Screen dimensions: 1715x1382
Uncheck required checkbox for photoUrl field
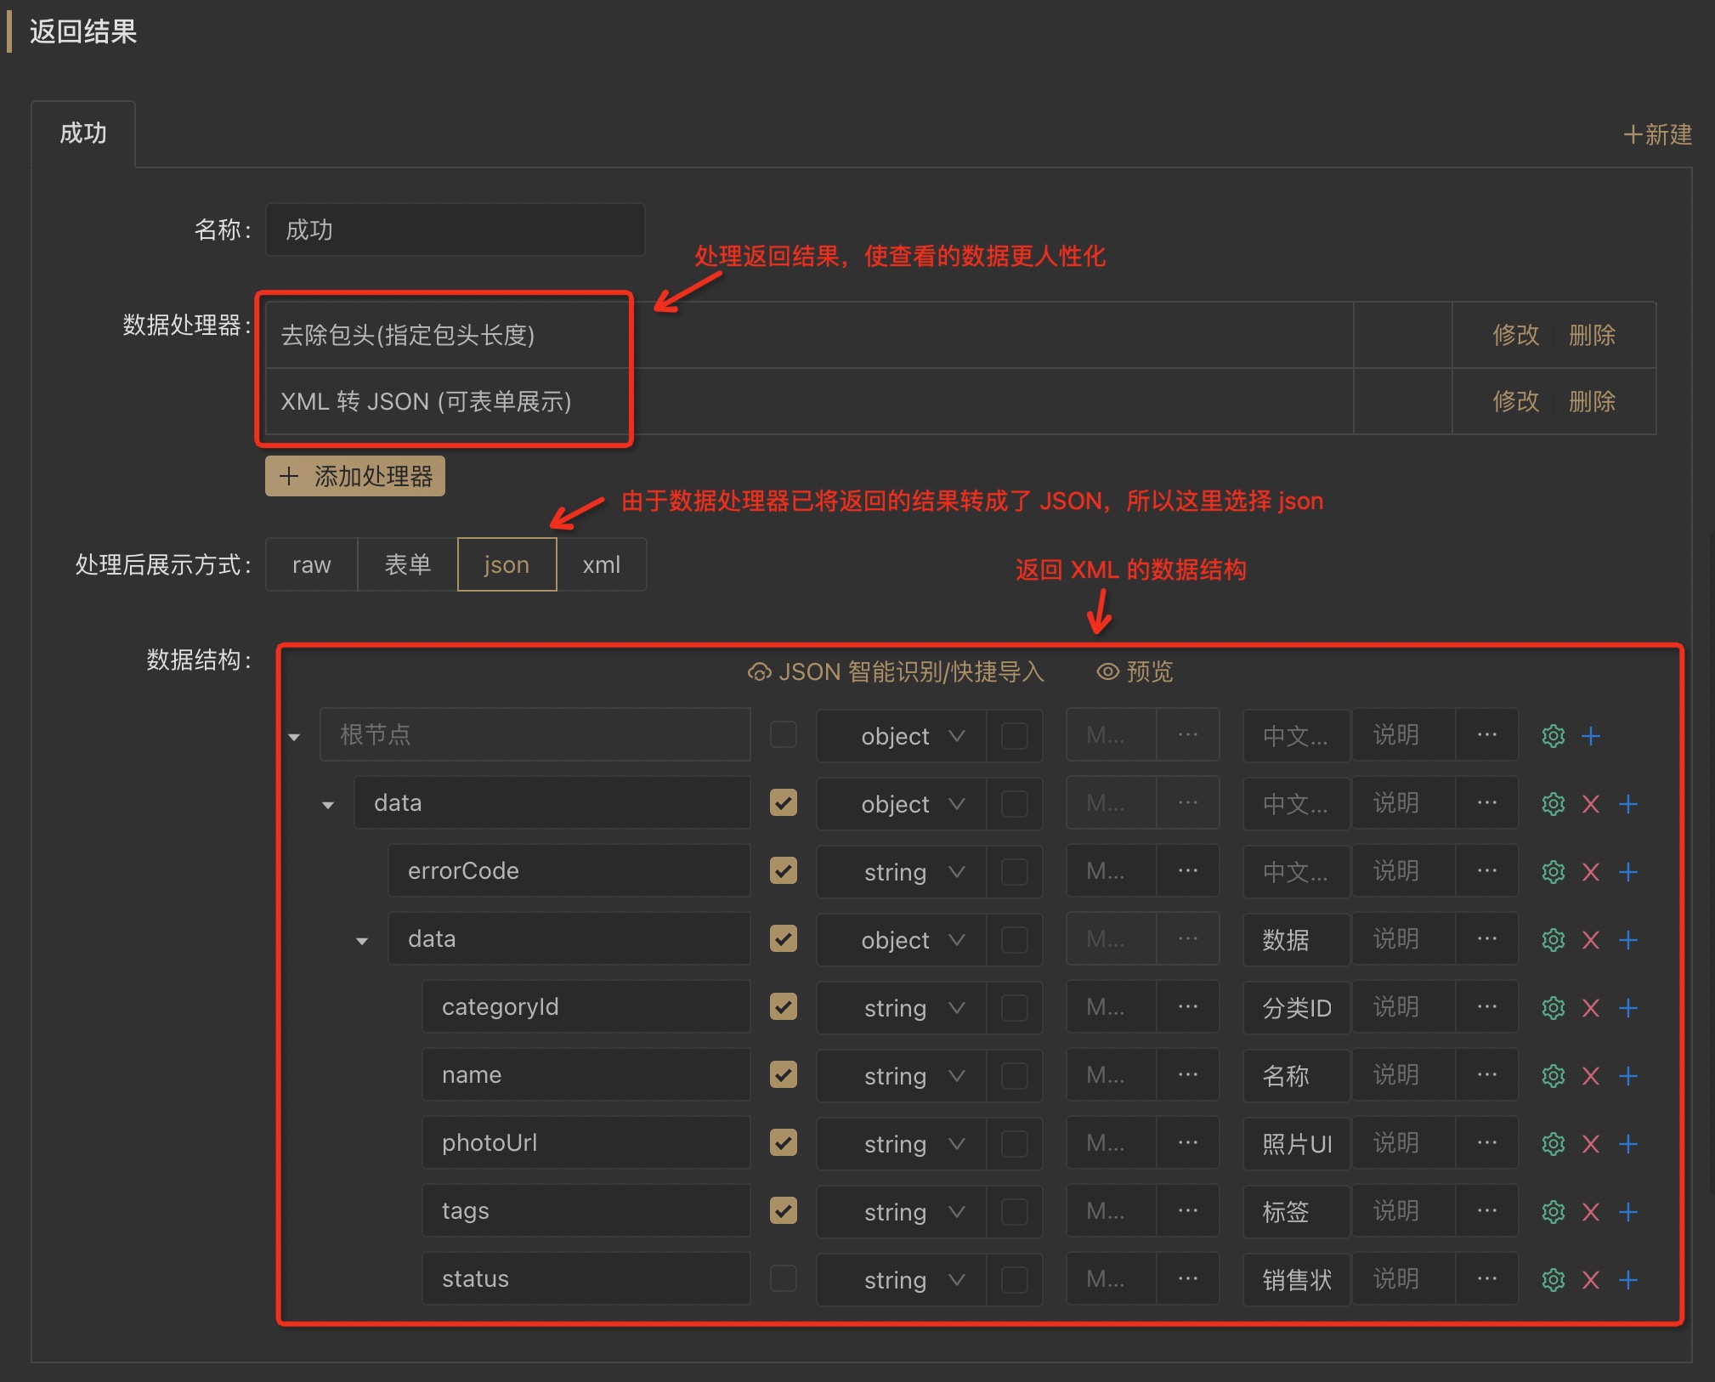click(783, 1142)
